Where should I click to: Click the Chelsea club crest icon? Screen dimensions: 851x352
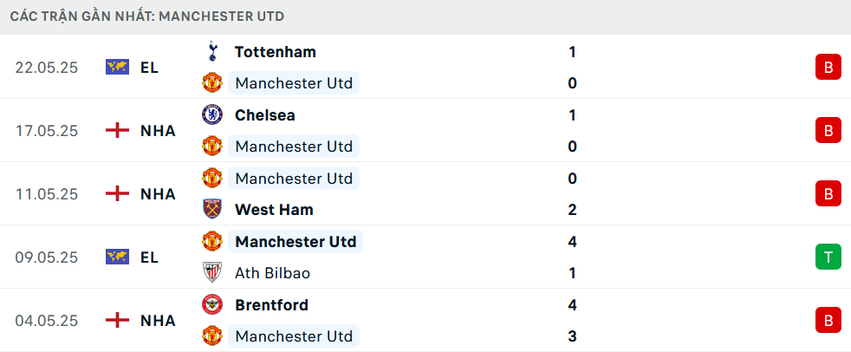tap(212, 114)
